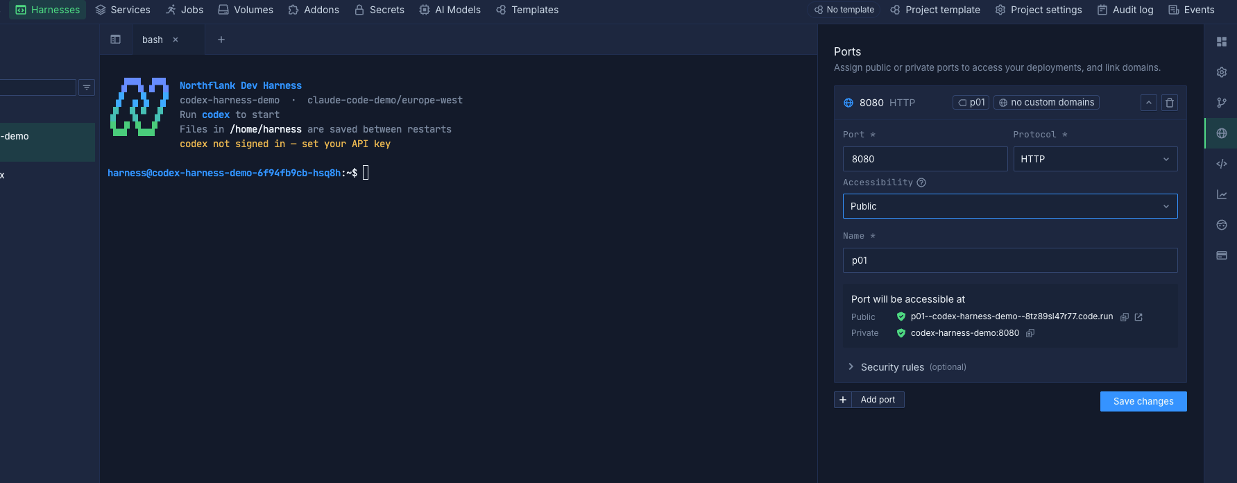Click the search field in left sidebar
The height and width of the screenshot is (483, 1237).
pos(37,87)
